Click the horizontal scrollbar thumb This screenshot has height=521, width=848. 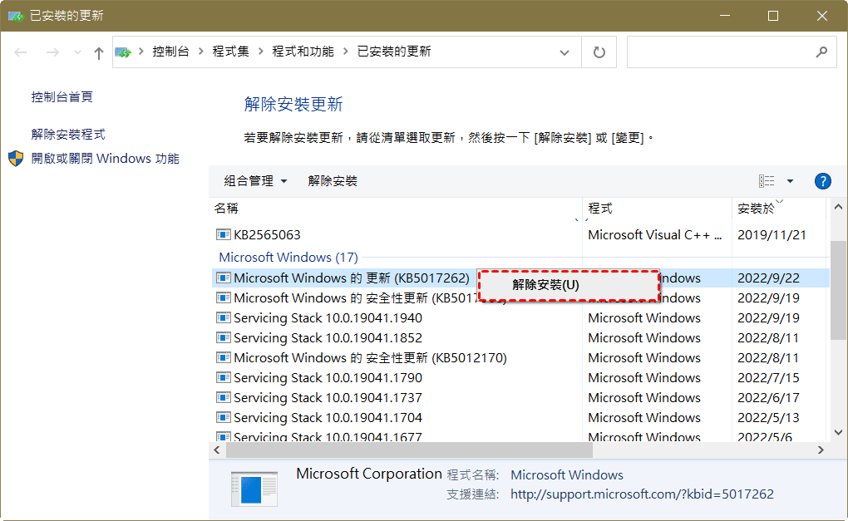[409, 450]
